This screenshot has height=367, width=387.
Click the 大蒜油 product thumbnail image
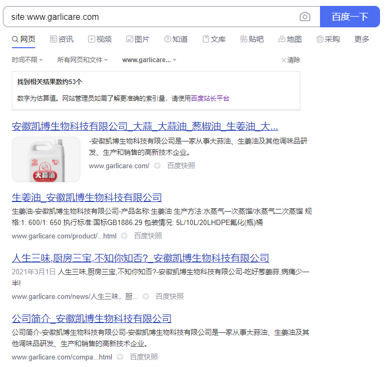tap(46, 159)
